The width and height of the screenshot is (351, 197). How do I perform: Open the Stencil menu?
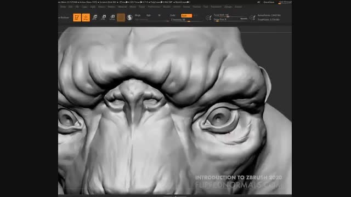[x=177, y=7]
